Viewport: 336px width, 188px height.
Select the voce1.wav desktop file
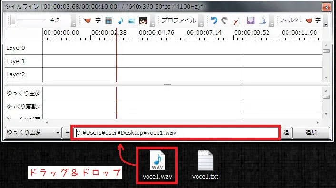pyautogui.click(x=157, y=165)
